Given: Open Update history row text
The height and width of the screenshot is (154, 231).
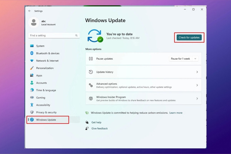Looking at the screenshot, I should click(105, 72).
